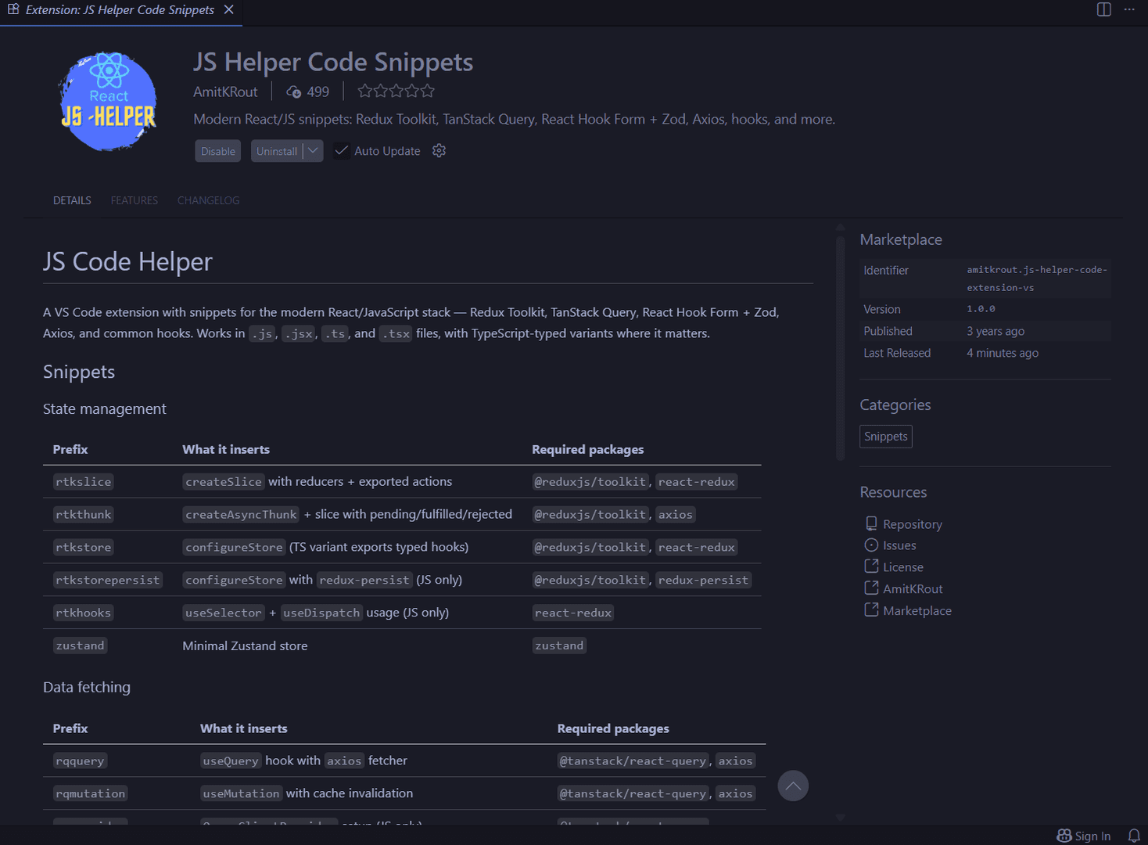Image resolution: width=1148 pixels, height=845 pixels.
Task: Switch to the CHANGELOG tab
Action: 208,200
